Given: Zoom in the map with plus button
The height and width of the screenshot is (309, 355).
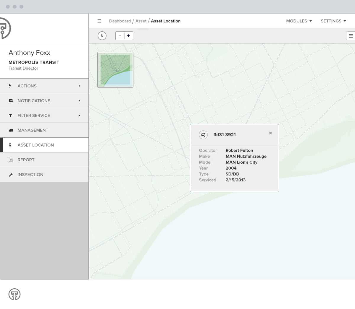Looking at the screenshot, I should (x=128, y=36).
